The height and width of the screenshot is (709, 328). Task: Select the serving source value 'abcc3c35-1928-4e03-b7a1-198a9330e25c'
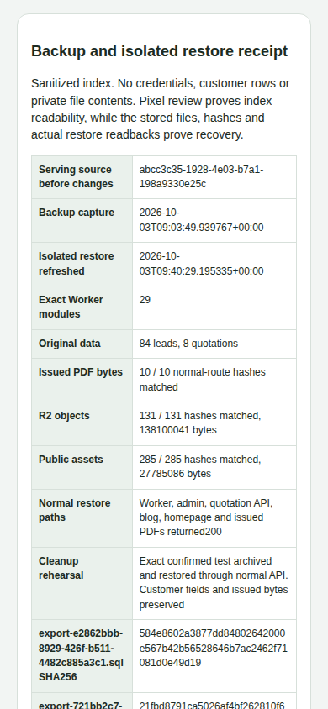pos(201,176)
